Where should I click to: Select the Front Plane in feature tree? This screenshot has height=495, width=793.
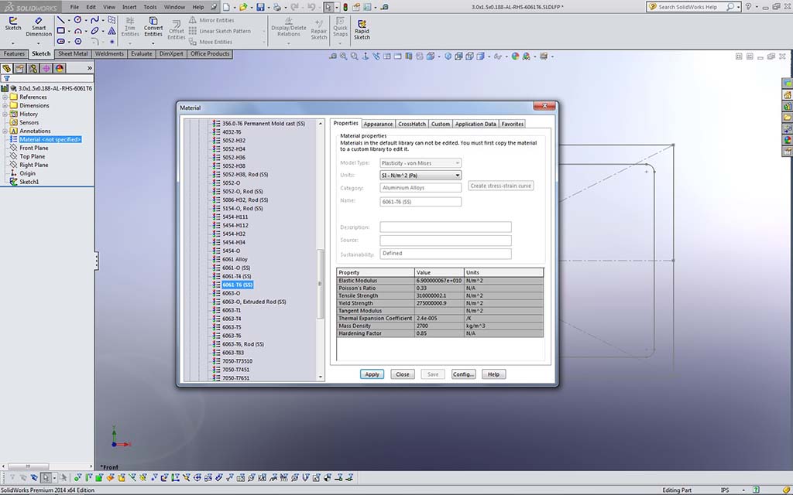(x=33, y=148)
